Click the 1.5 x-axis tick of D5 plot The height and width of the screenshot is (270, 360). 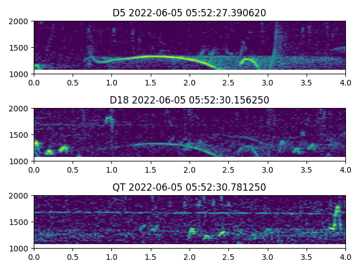(x=151, y=82)
